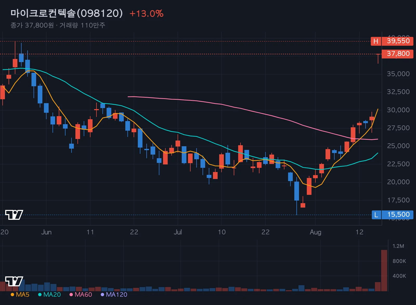Click the red H high-price badge

(x=376, y=41)
